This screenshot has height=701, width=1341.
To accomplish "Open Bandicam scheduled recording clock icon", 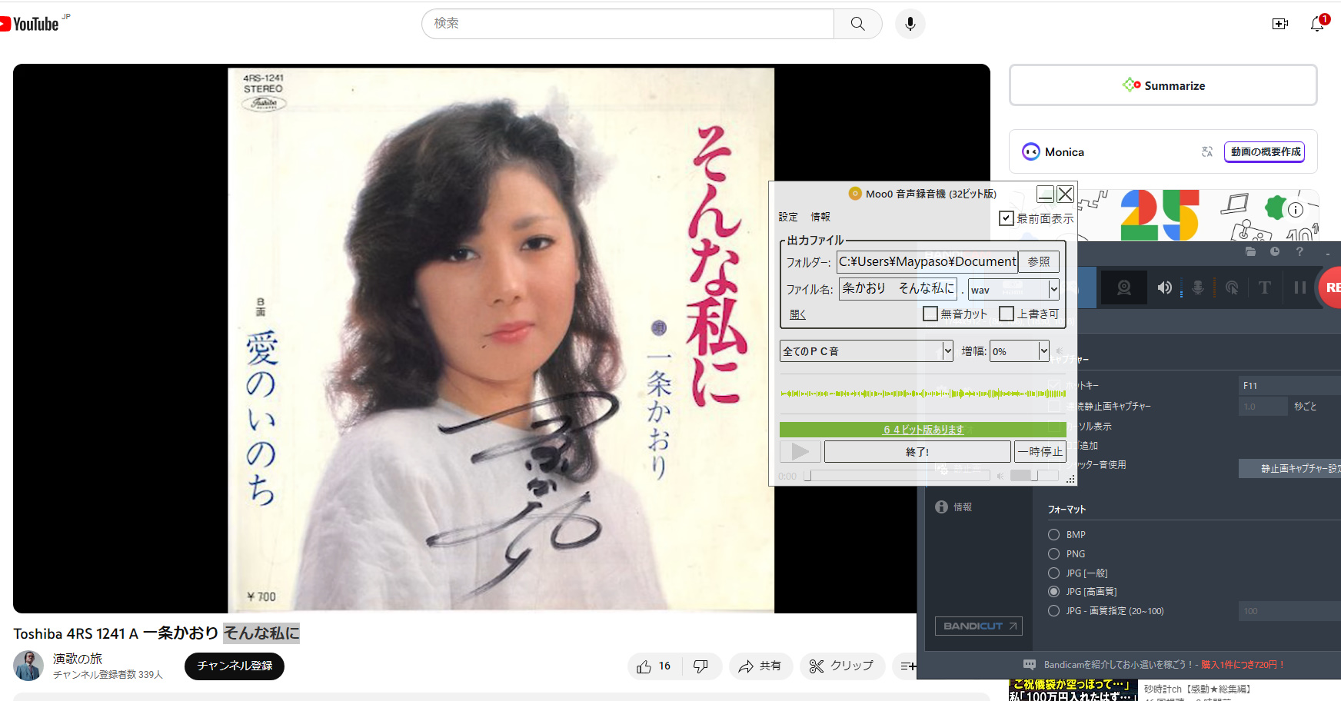I will (x=1275, y=251).
